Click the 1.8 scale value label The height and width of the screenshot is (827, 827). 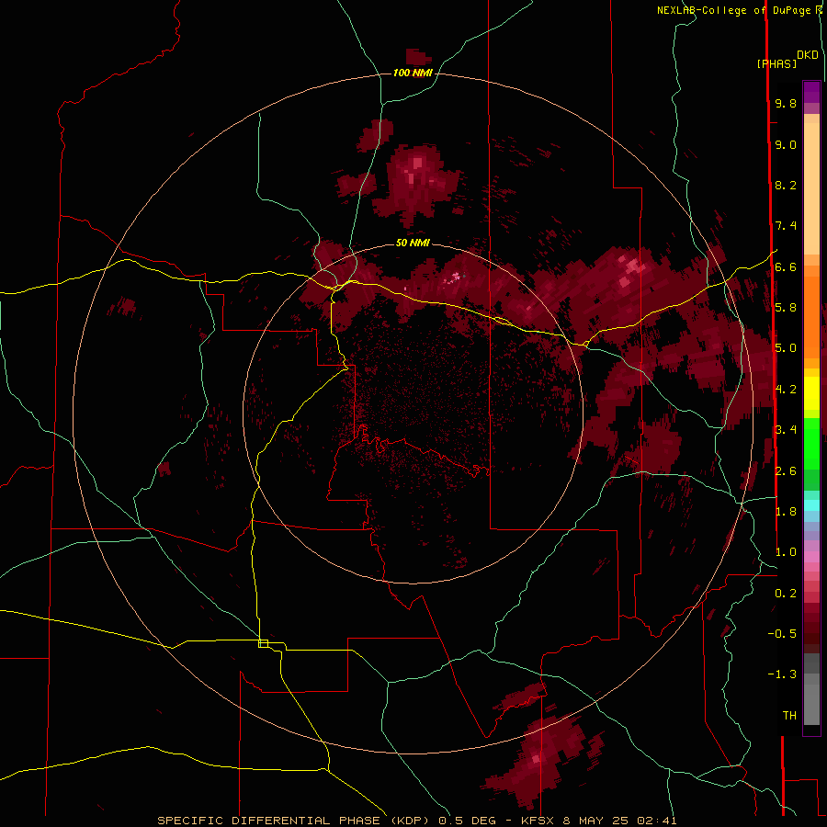786,512
